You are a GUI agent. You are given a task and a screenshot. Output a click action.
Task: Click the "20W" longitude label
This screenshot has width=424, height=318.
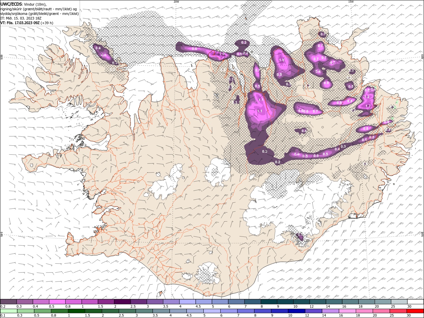tap(176, 2)
